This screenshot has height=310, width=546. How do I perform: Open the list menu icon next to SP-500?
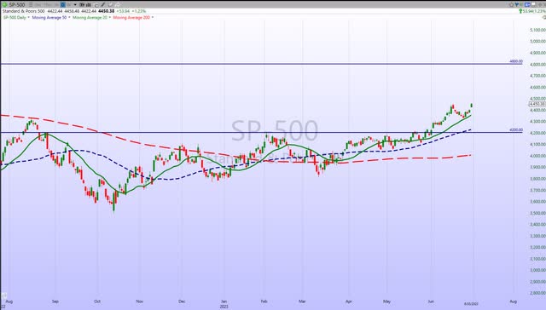pyautogui.click(x=31, y=5)
